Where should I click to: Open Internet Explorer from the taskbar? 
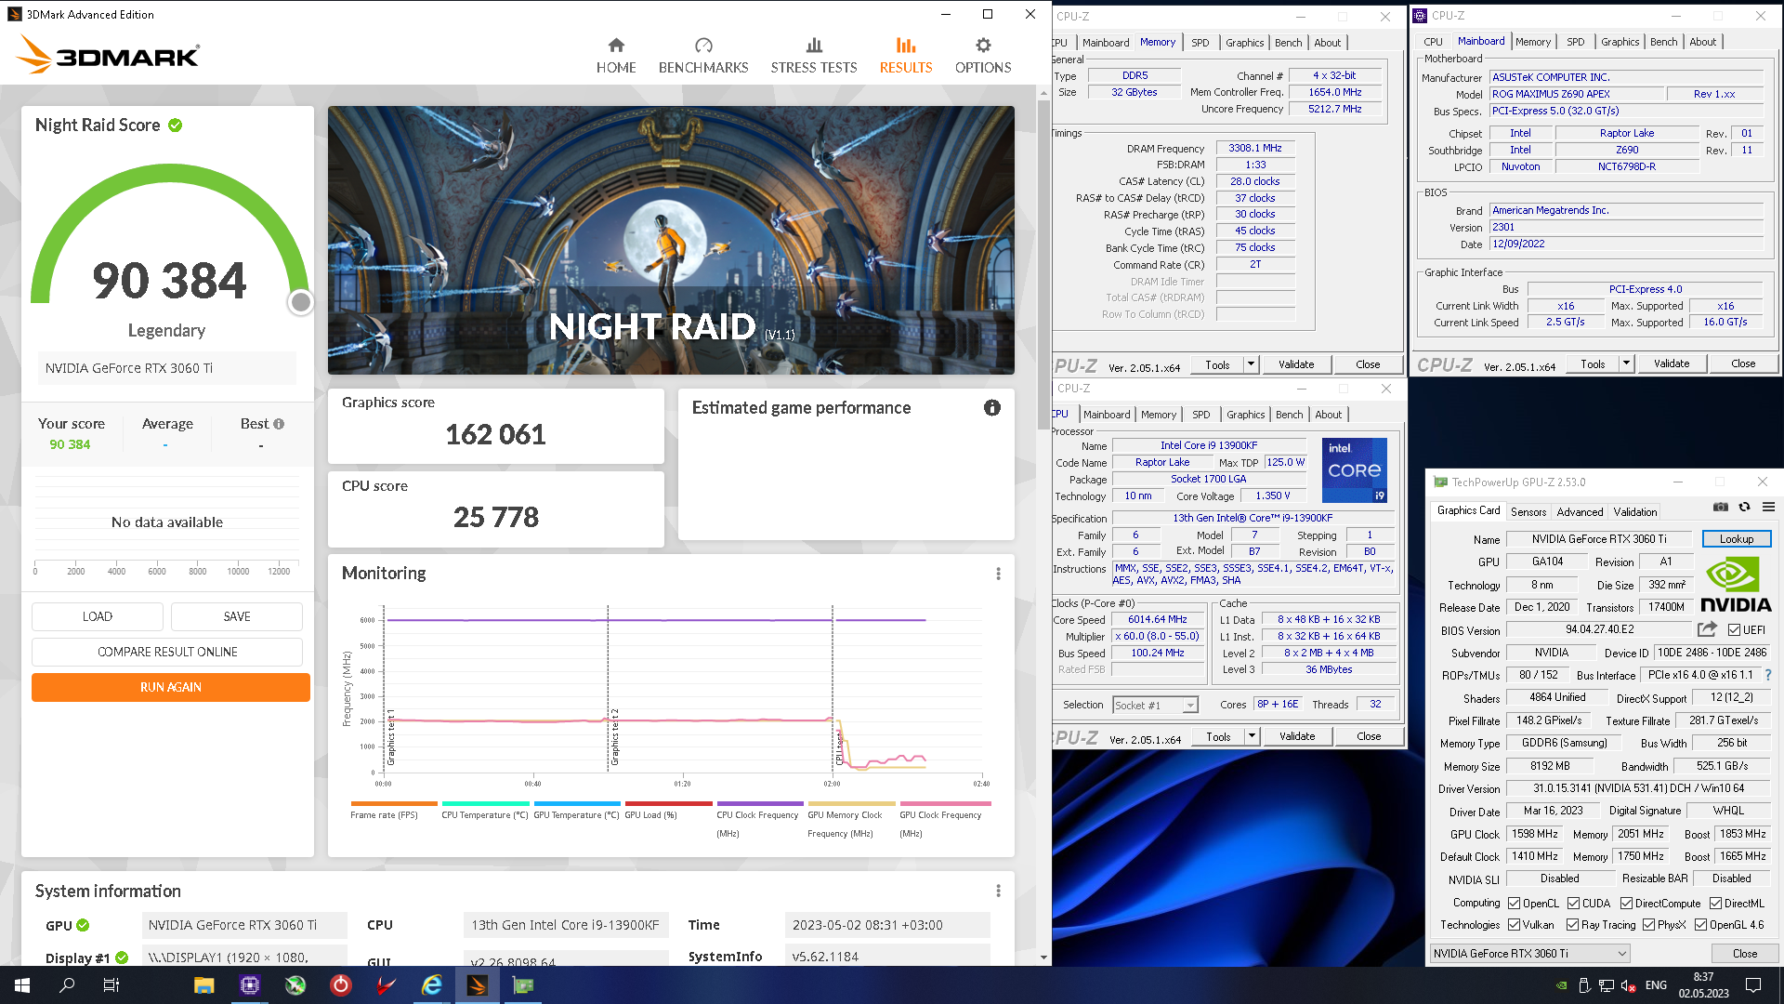[x=432, y=985]
